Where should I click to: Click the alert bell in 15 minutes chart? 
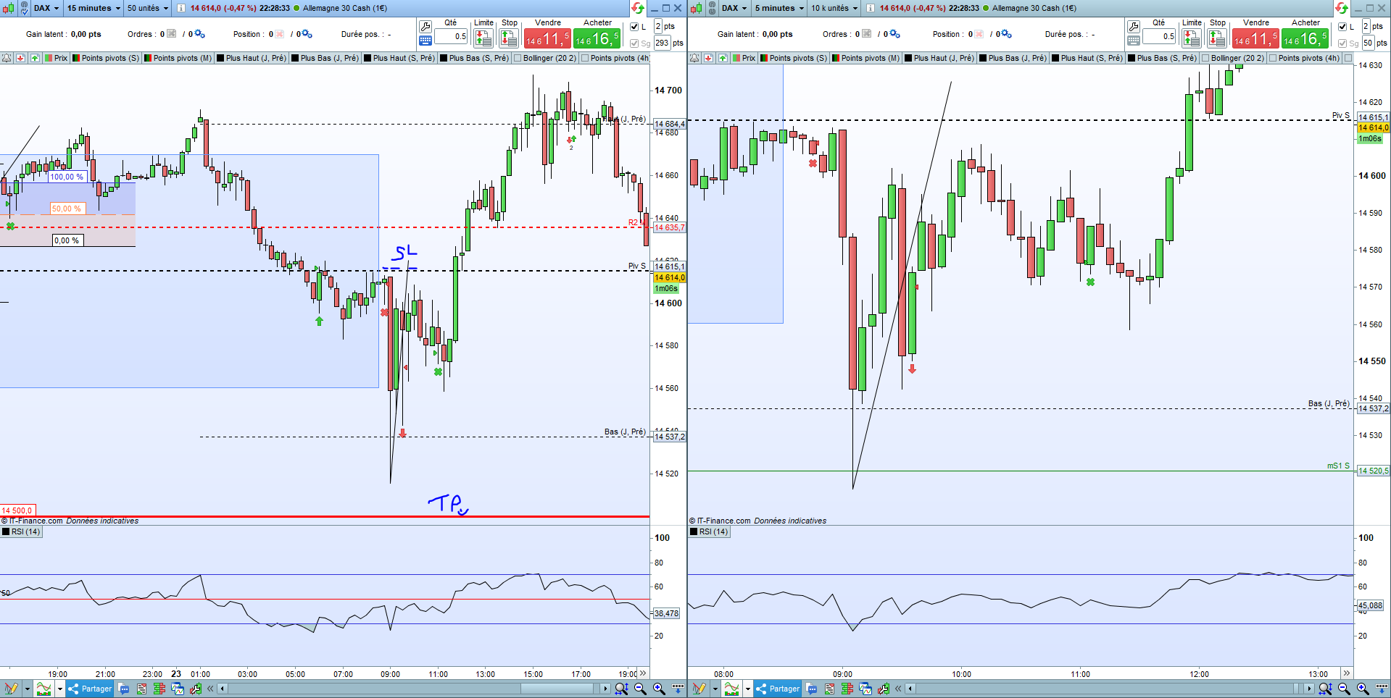pos(7,58)
